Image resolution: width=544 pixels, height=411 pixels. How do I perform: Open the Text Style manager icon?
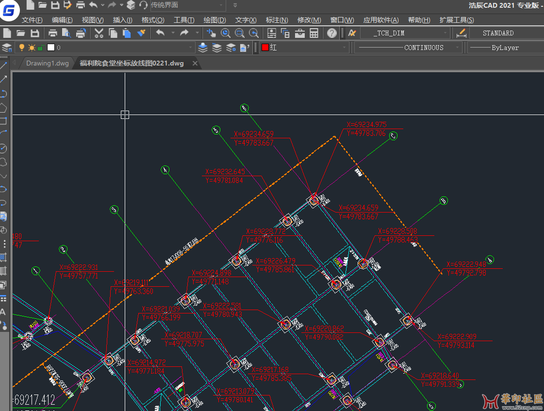point(352,33)
